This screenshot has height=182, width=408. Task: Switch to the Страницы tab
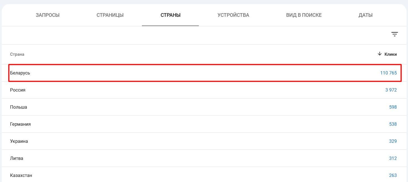coord(110,15)
